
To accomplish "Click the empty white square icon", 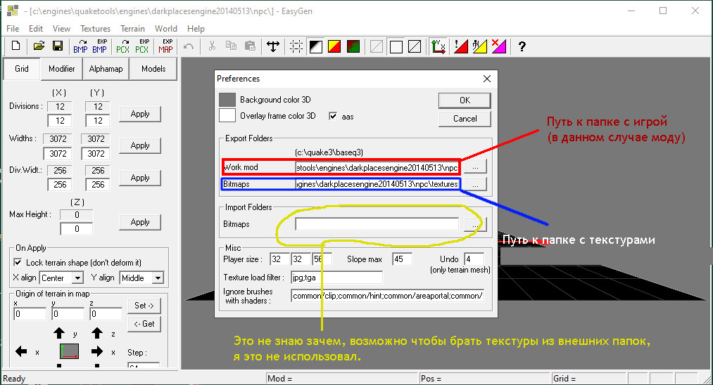I will pos(396,46).
